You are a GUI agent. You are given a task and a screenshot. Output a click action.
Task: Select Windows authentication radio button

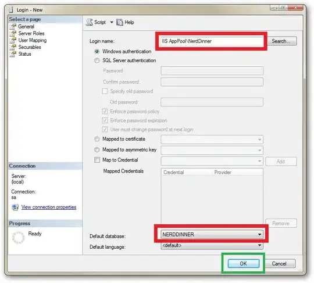(x=97, y=52)
